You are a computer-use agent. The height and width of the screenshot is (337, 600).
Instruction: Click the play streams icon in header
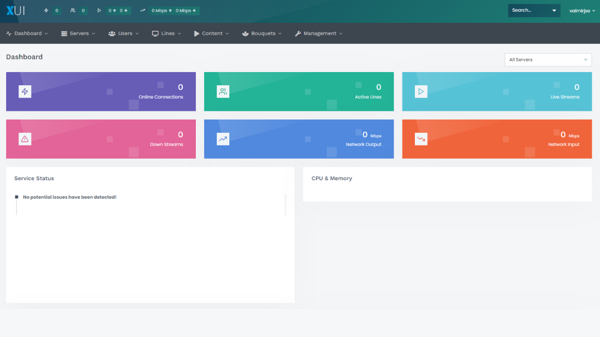tap(99, 10)
